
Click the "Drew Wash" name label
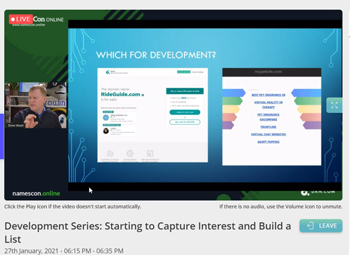[16, 125]
